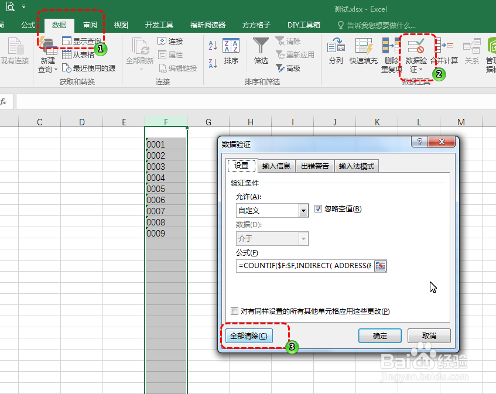Open the 允许 (Allow) dropdown
The image size is (496, 394).
[x=304, y=209]
